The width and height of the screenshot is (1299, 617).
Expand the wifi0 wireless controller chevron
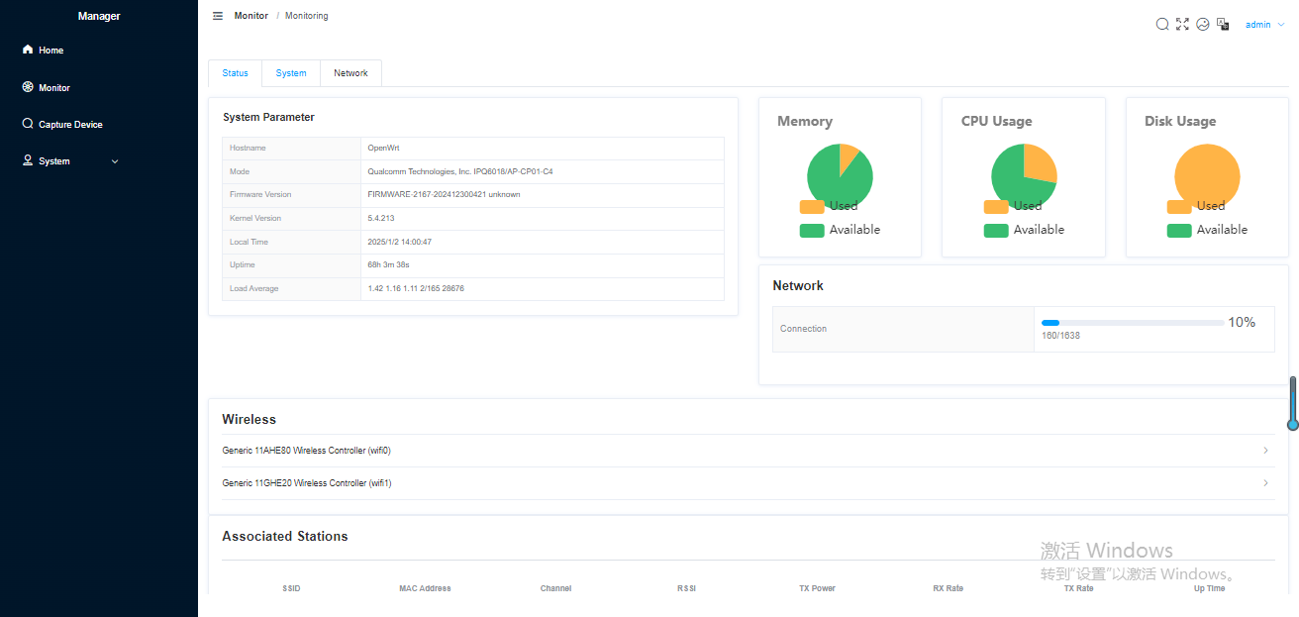coord(1266,451)
